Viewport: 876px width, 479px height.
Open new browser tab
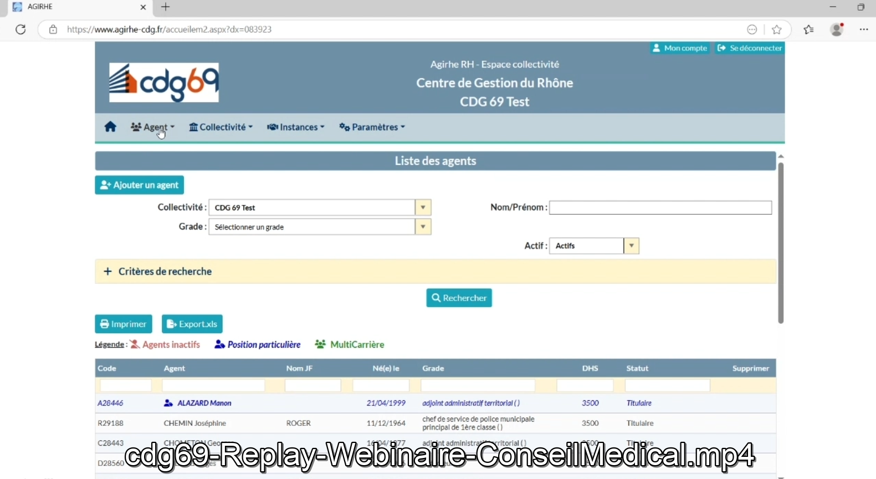[x=165, y=7]
